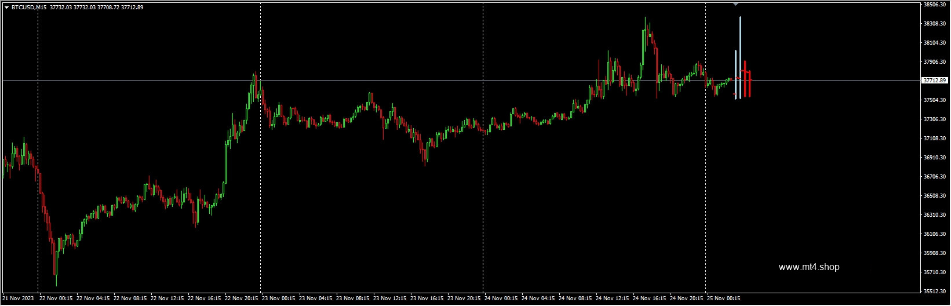Open one-click trading arrow beside BTCUSD,M15

6,8
